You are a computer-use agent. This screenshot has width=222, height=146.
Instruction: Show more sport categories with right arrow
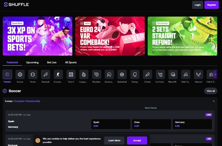[x=216, y=74]
